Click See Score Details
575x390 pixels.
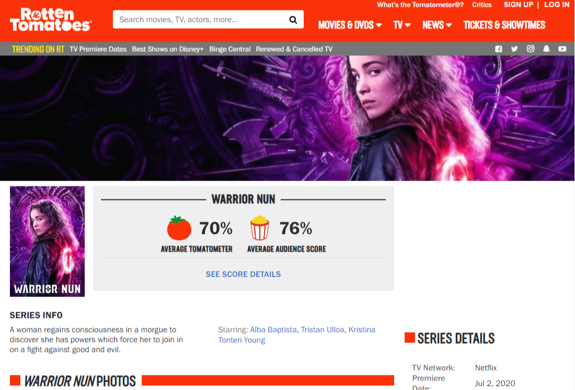(243, 274)
